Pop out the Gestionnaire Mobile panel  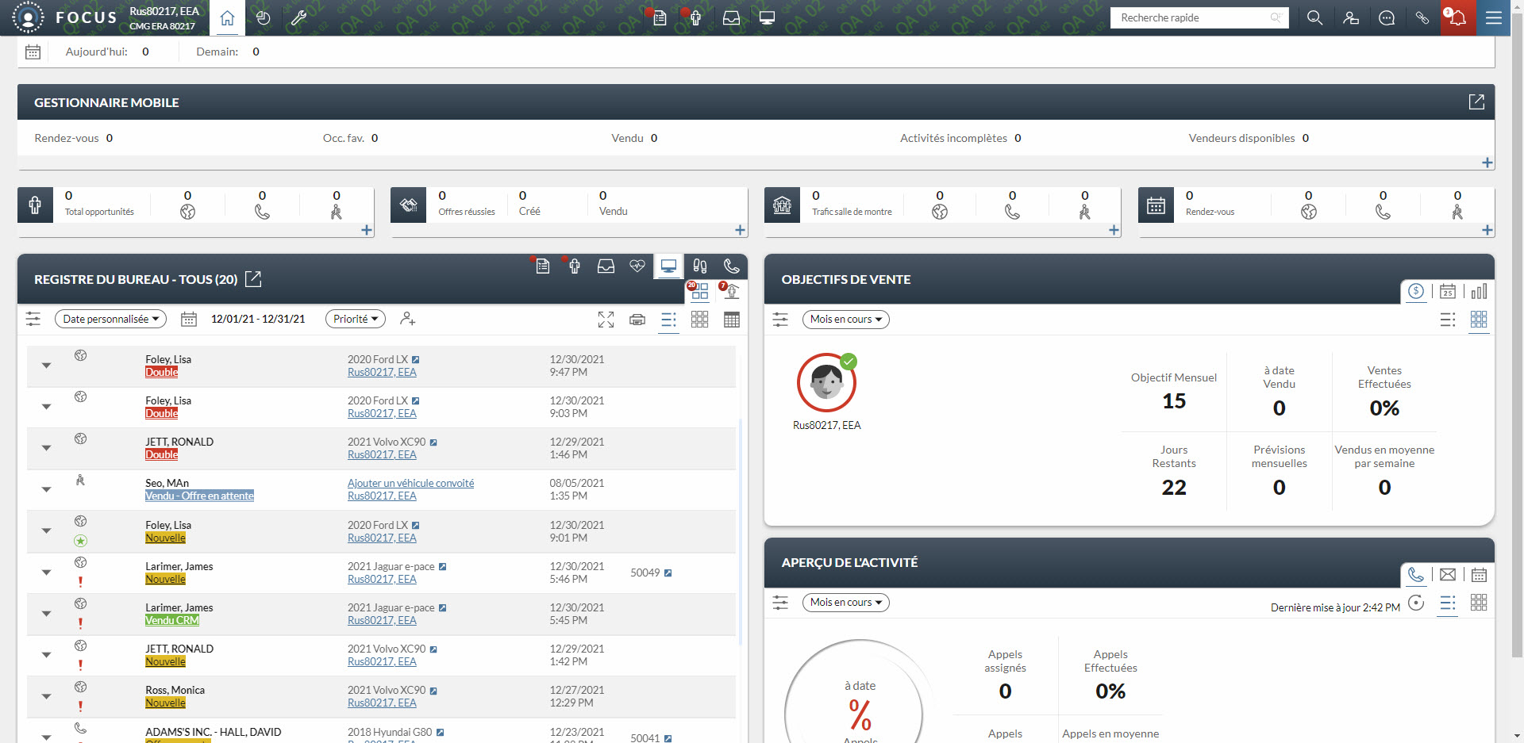[1476, 102]
